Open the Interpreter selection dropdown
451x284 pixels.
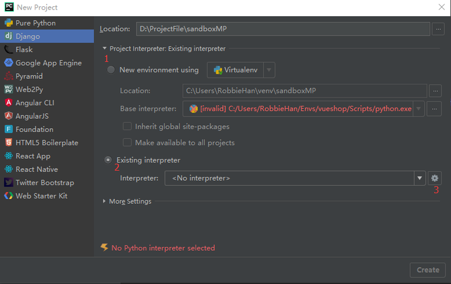(x=419, y=178)
